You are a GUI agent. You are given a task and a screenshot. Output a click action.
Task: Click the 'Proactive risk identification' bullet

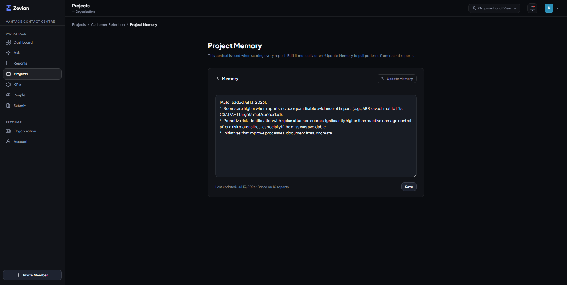(x=315, y=124)
